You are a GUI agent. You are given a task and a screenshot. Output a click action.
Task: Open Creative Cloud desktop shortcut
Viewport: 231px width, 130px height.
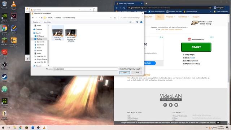tap(4, 54)
